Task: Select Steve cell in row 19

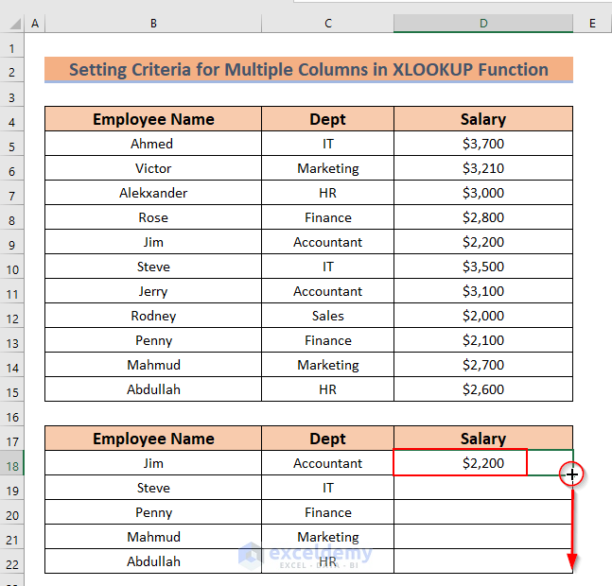Action: (x=153, y=488)
